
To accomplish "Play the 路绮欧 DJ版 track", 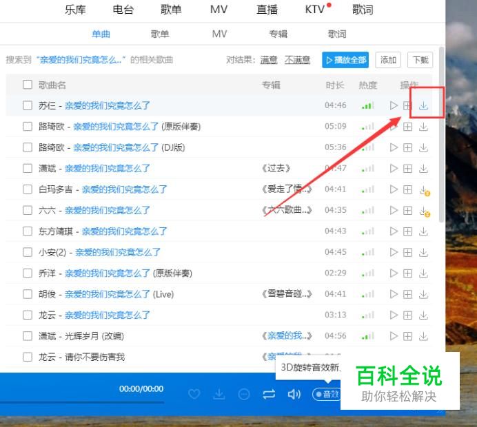I will click(x=394, y=147).
